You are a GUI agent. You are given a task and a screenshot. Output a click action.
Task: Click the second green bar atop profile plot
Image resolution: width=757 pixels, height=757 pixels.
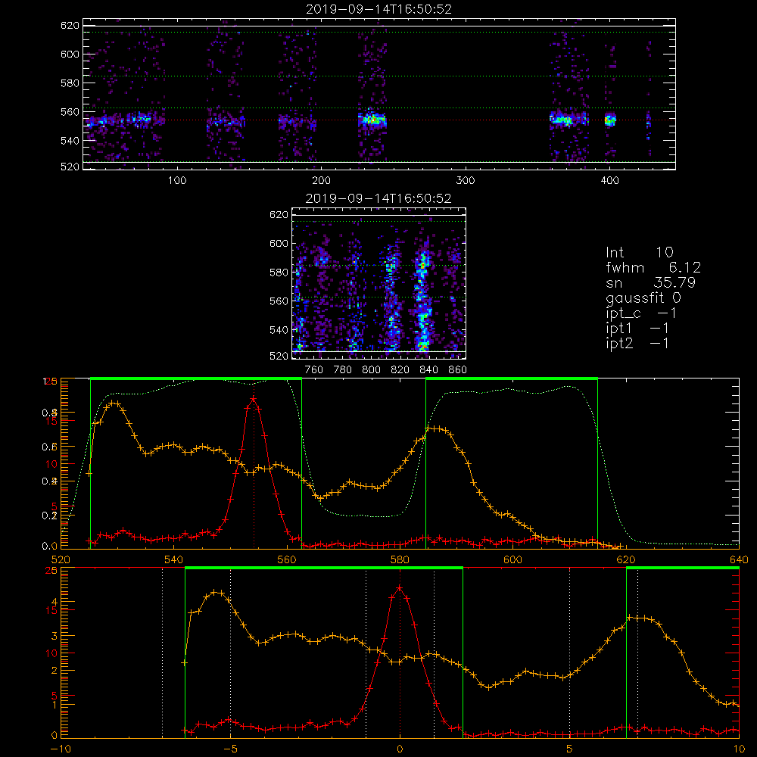click(x=512, y=379)
